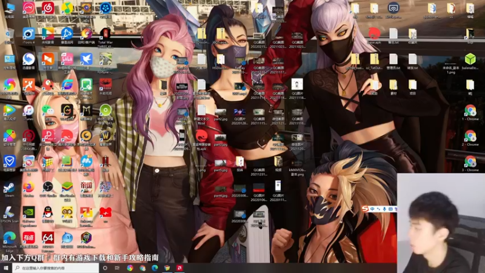Screen dimensions: 485x273
Task: Open Cortana circle on taskbar
Action: click(x=105, y=268)
